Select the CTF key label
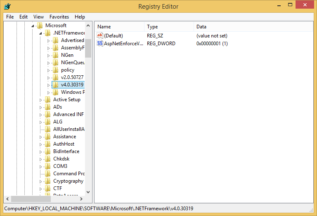Viewport: 317px width, 216px height. coord(58,188)
